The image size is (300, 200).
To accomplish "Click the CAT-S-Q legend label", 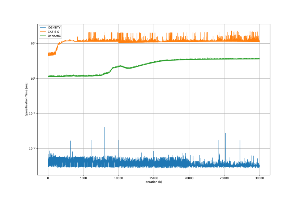I will [53, 32].
